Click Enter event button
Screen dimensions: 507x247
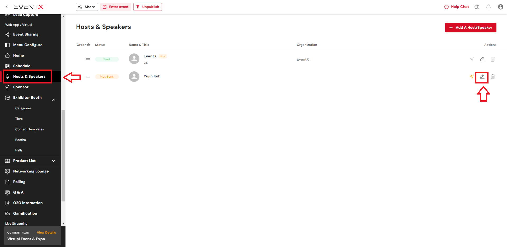(116, 7)
